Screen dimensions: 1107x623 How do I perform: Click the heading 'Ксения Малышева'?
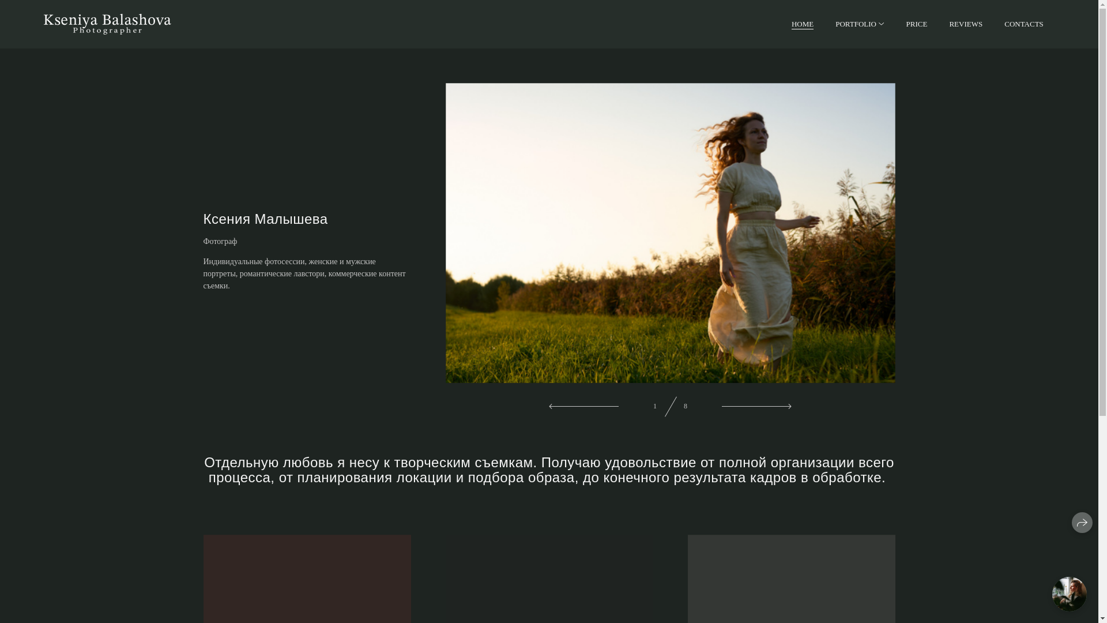coord(265,219)
